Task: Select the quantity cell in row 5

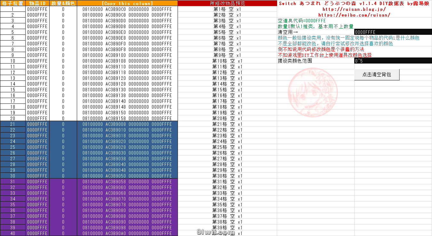Action: point(63,32)
